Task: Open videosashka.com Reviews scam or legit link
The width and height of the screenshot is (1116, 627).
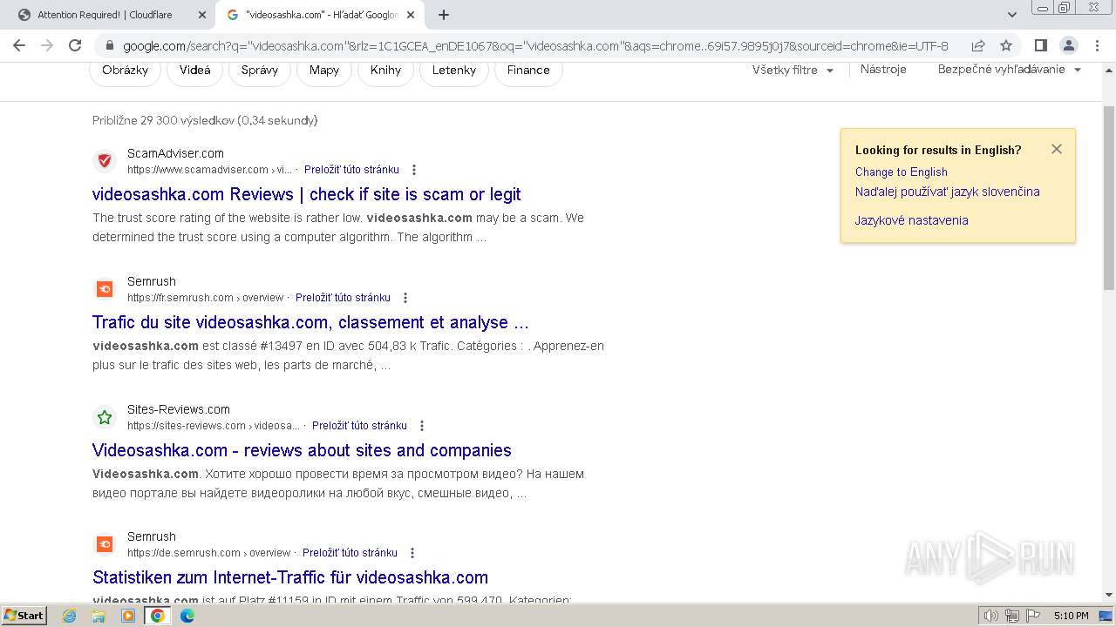Action: click(307, 194)
